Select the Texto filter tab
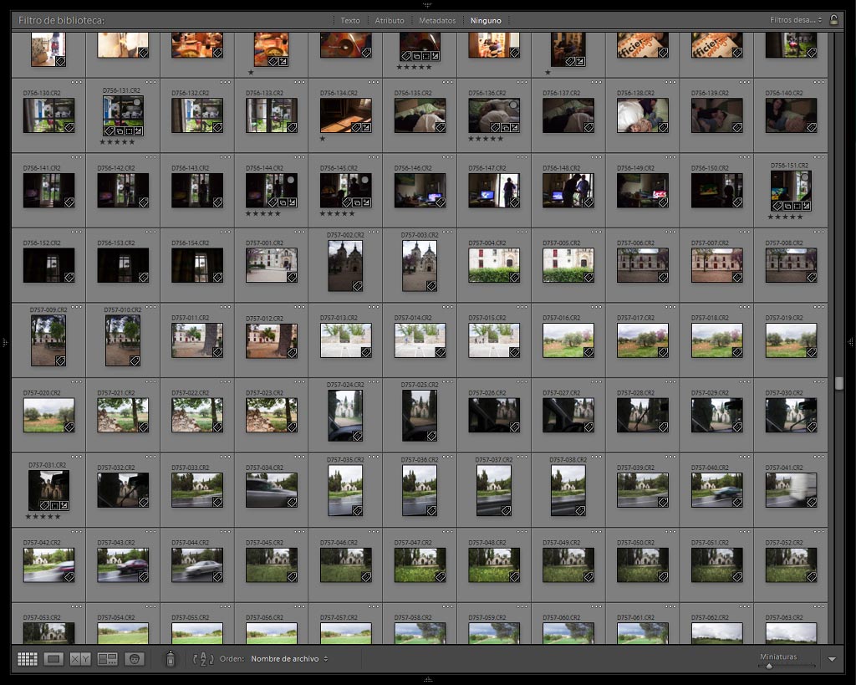The image size is (856, 685). point(350,20)
